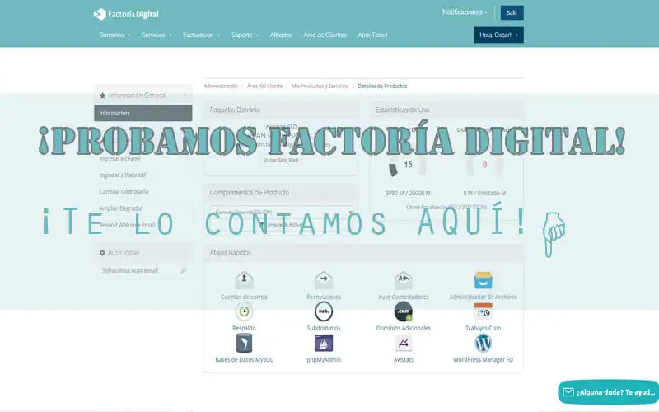659x412 pixels.
Task: Click Ingresar a cPanel link
Action: 119,158
